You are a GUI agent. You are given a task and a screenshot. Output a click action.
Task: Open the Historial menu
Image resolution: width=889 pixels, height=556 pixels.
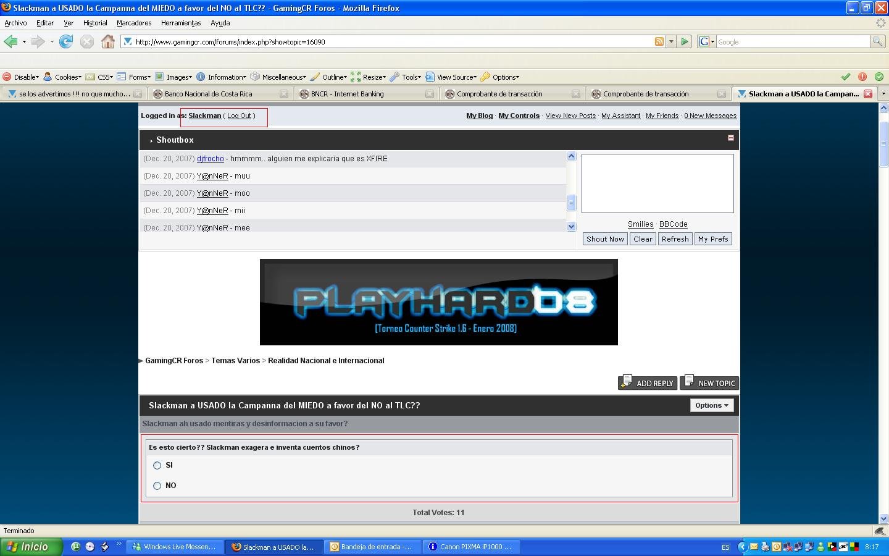pos(95,23)
